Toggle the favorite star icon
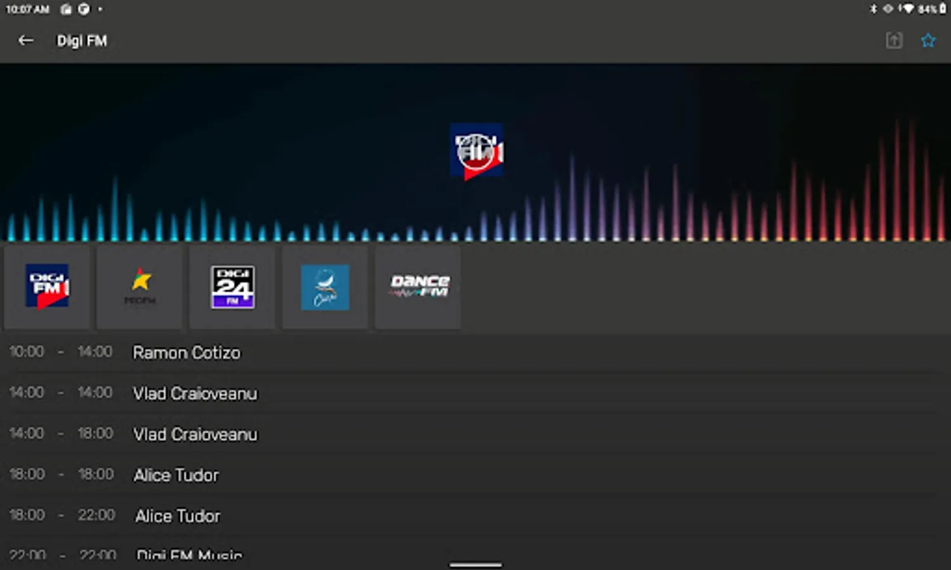Screen dimensions: 951x570 (928, 41)
